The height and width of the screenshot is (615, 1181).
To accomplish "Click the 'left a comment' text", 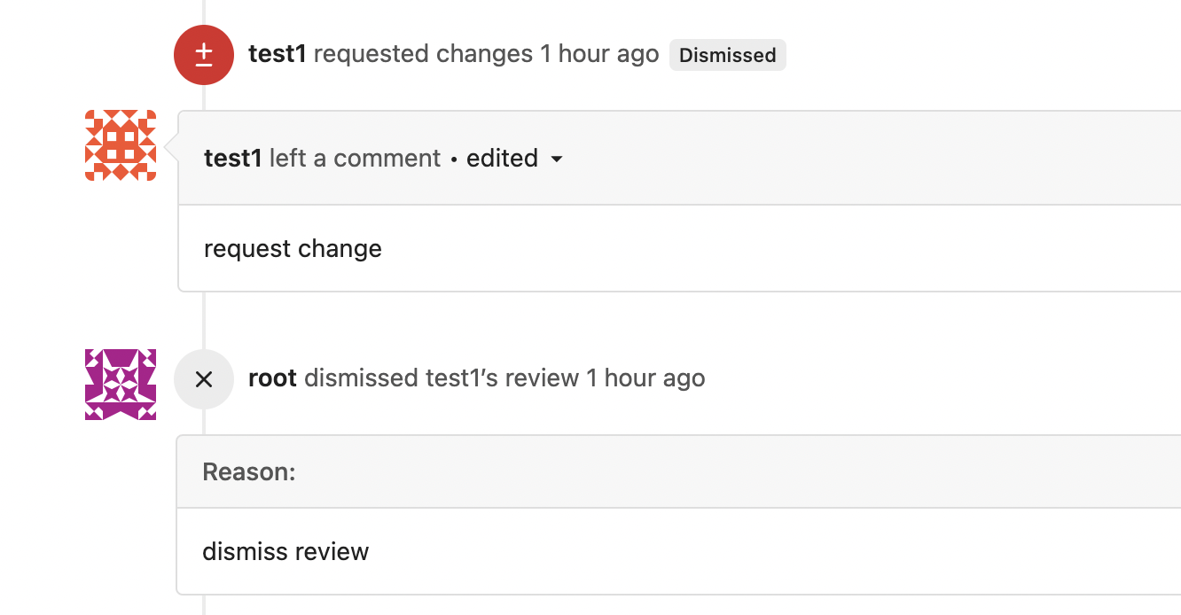I will tap(355, 159).
